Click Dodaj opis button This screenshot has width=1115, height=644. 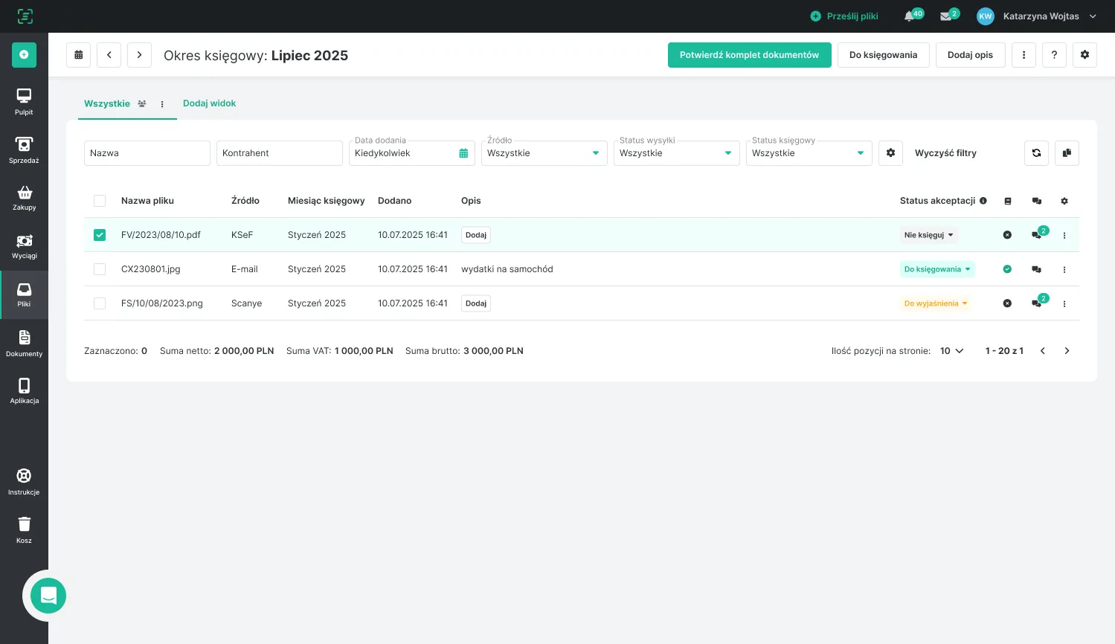(970, 55)
